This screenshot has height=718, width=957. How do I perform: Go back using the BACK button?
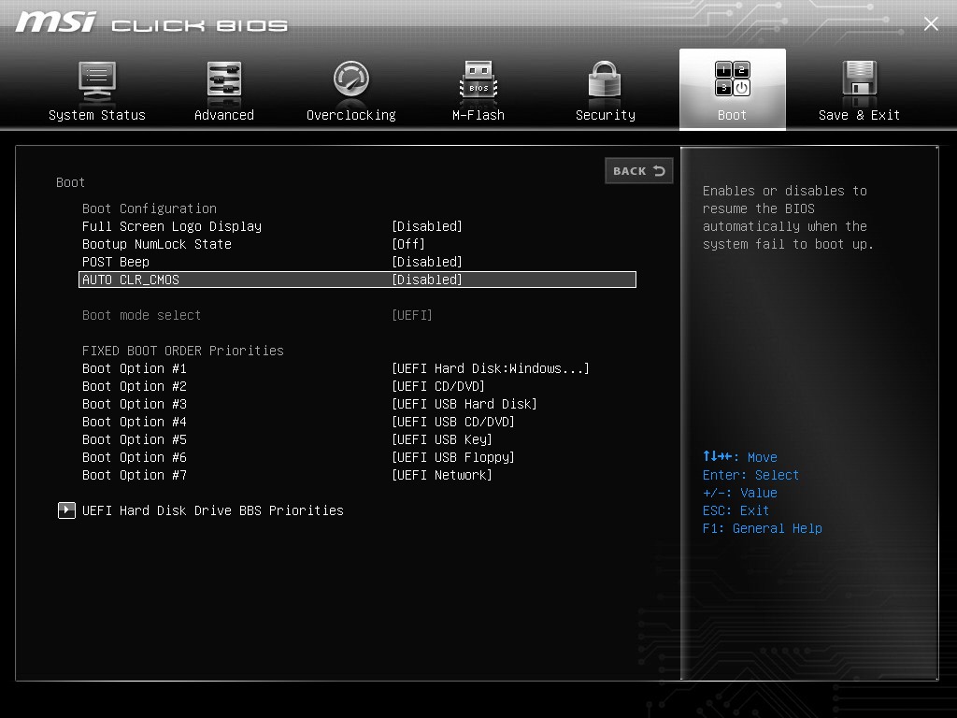tap(639, 171)
